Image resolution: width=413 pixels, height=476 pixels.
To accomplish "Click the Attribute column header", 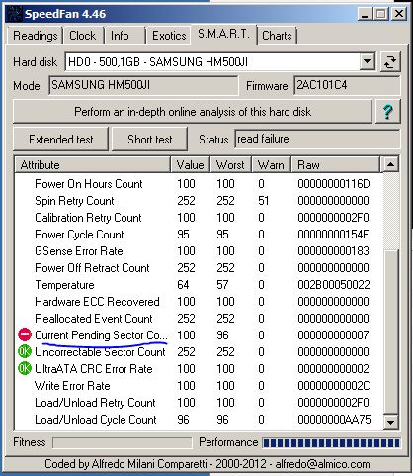I will point(93,164).
